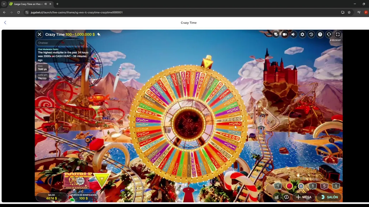
Task: Open the tab search dropdown
Action: pyautogui.click(x=4, y=4)
